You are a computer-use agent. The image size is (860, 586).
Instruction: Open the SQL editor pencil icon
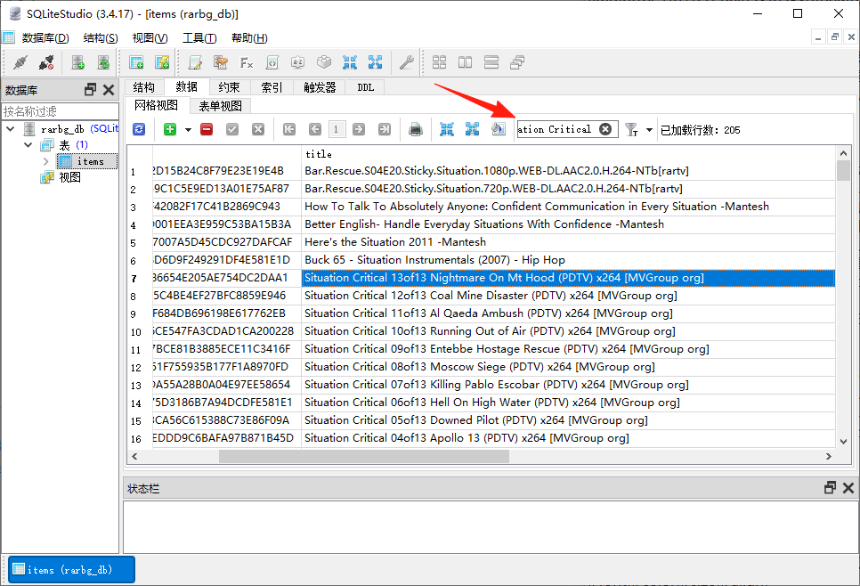click(195, 62)
